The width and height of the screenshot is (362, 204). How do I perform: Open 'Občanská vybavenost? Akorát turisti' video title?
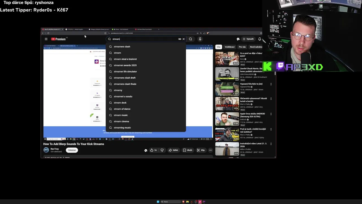[x=253, y=100]
